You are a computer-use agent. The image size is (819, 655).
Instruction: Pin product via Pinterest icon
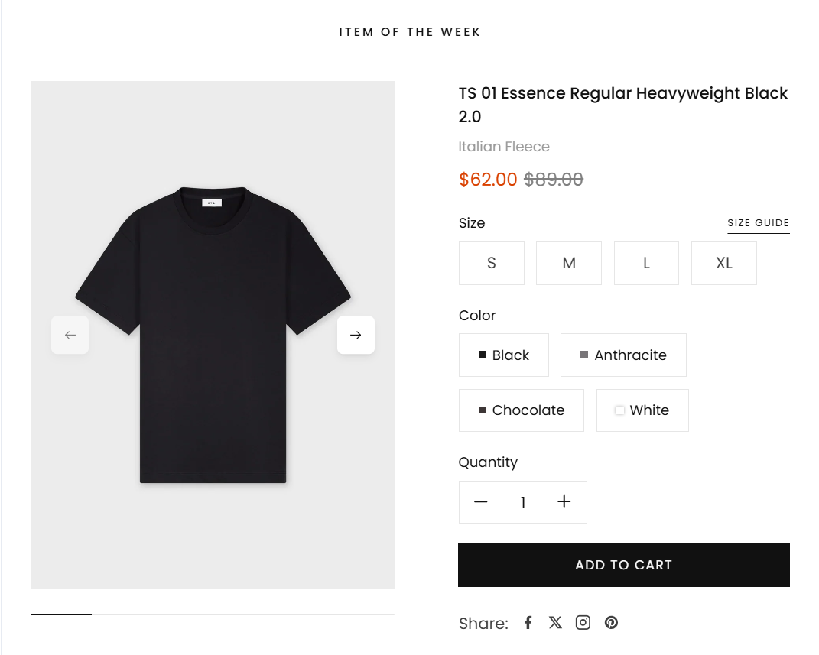tap(611, 622)
